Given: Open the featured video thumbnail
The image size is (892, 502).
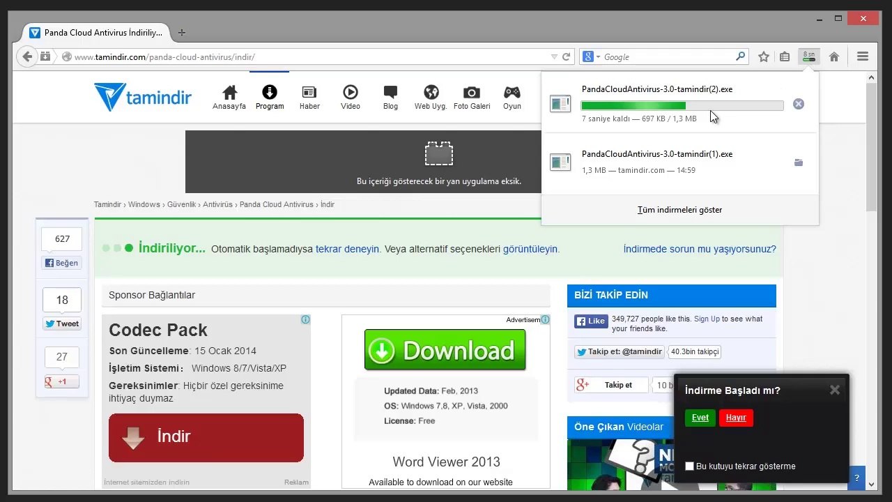Looking at the screenshot, I should pyautogui.click(x=622, y=464).
